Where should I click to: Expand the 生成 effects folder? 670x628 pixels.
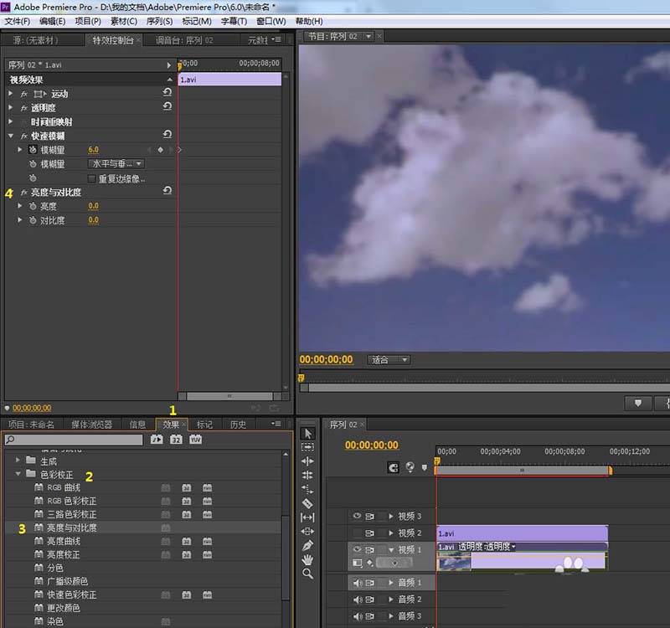[18, 460]
